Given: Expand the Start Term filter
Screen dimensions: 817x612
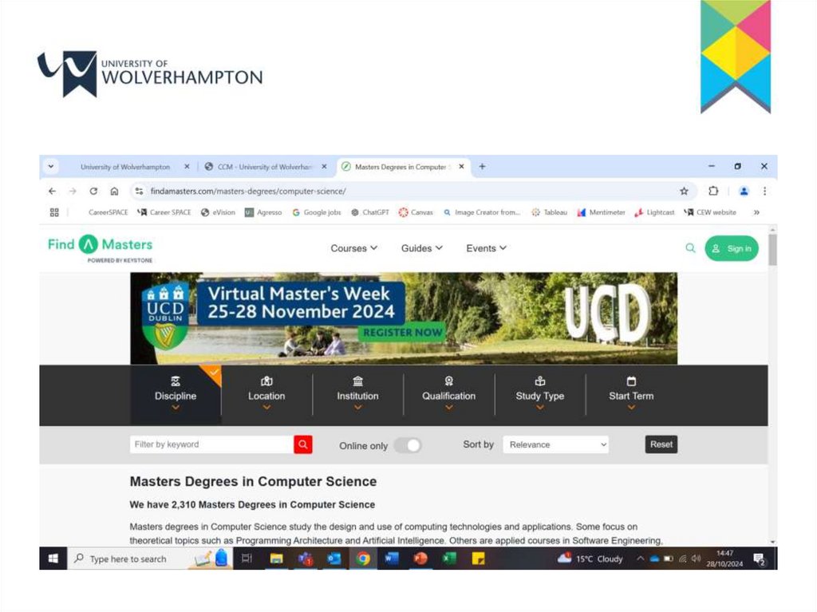Looking at the screenshot, I should click(632, 395).
